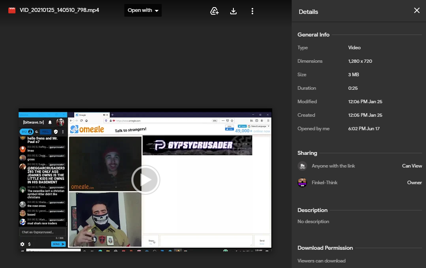Screen dimensions: 426x268
Task: Click the Download Permission heading
Action: [325, 248]
